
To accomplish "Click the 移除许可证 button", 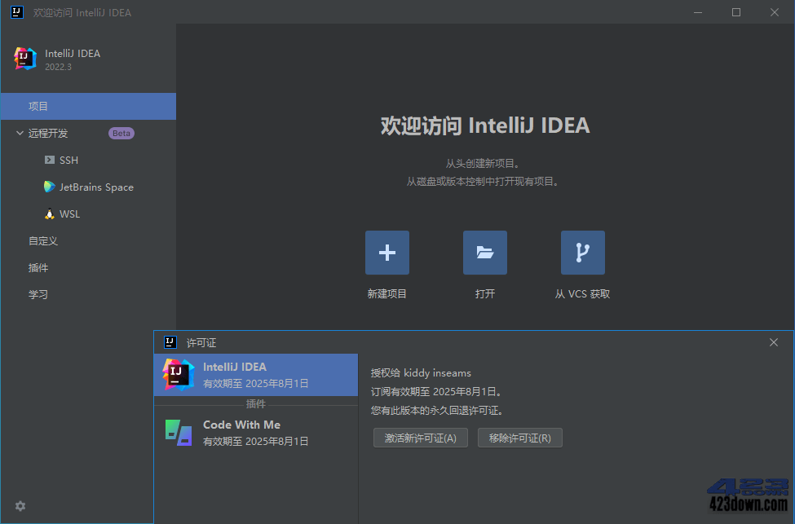I will tap(519, 438).
